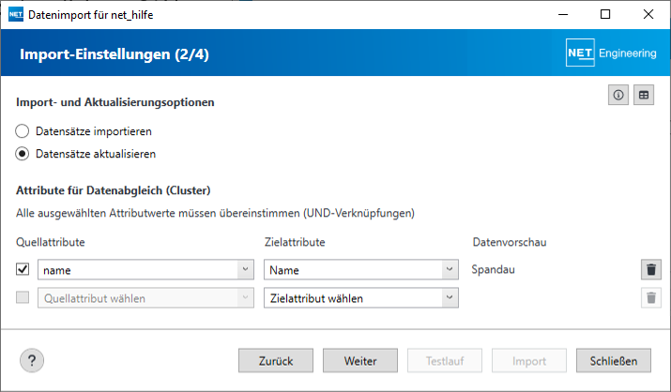
Task: Select the 'Datensätze importieren' radio button
Action: pyautogui.click(x=23, y=131)
